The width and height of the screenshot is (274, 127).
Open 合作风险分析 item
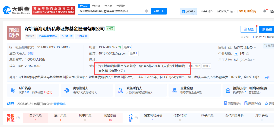click(x=234, y=118)
